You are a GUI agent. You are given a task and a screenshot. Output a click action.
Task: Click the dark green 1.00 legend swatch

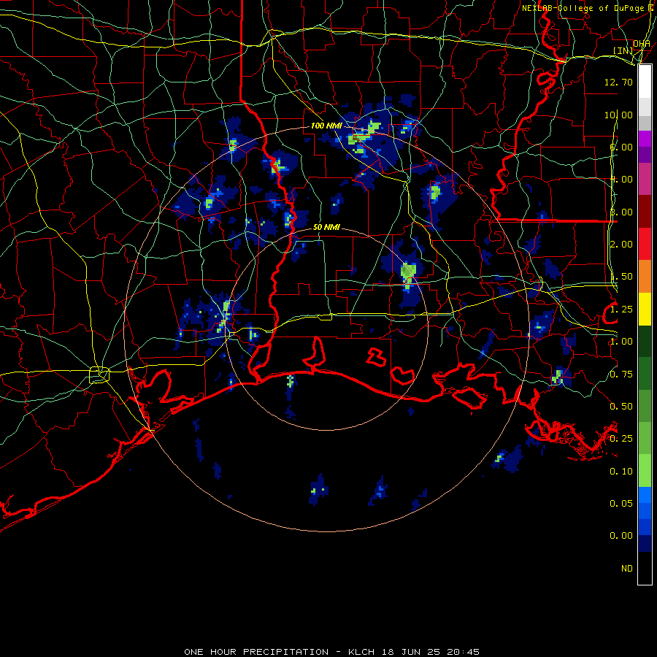click(x=645, y=341)
